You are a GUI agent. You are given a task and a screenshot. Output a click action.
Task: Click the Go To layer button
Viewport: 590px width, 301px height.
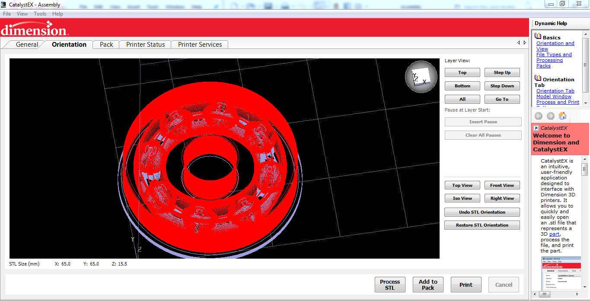[x=502, y=99]
